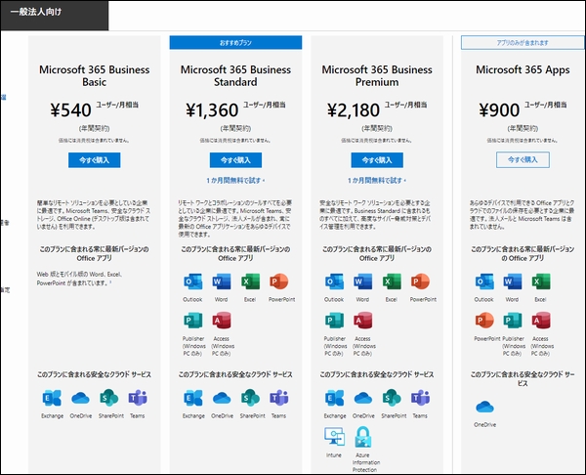This screenshot has height=475, width=586.
Task: Try Business Premium free for one month
Action: point(377,181)
